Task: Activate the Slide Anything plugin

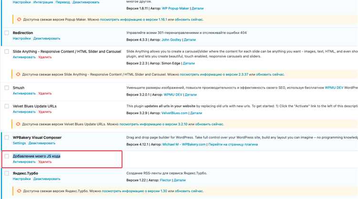Action: click(24, 57)
